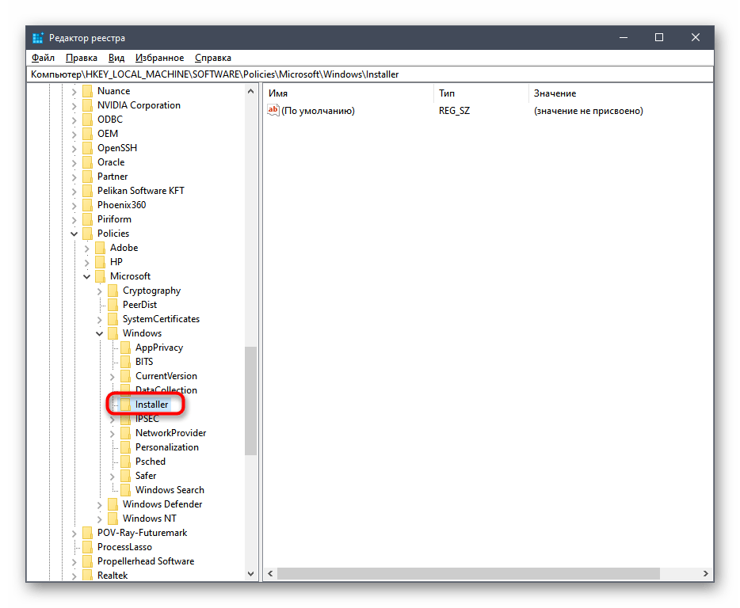Expand the Cryptography tree node

click(100, 291)
